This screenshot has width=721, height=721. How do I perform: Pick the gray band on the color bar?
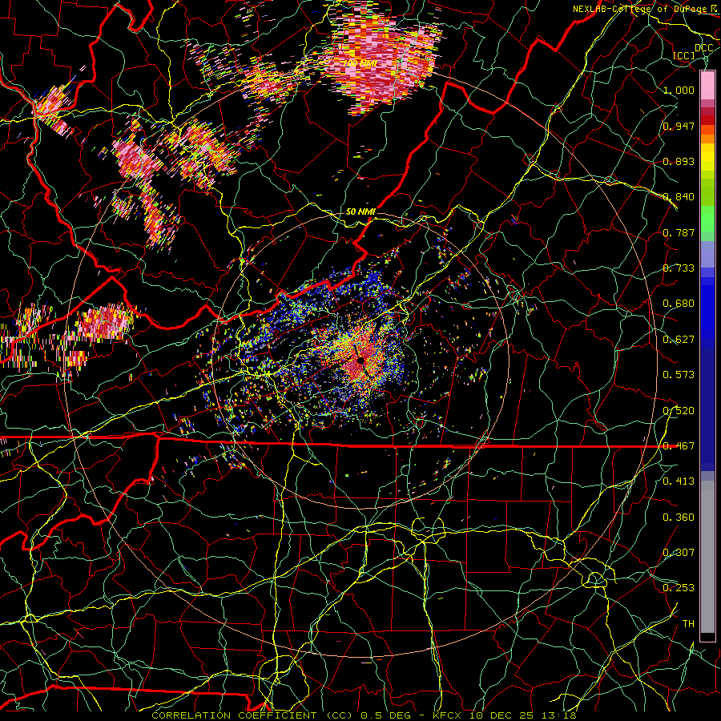pyautogui.click(x=707, y=558)
